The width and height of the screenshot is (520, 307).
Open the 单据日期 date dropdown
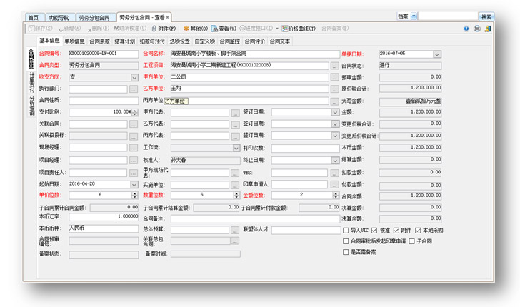click(437, 54)
